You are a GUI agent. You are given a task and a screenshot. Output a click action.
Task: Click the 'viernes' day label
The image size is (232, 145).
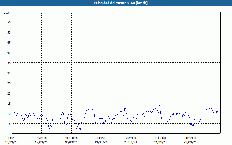coord(131,138)
